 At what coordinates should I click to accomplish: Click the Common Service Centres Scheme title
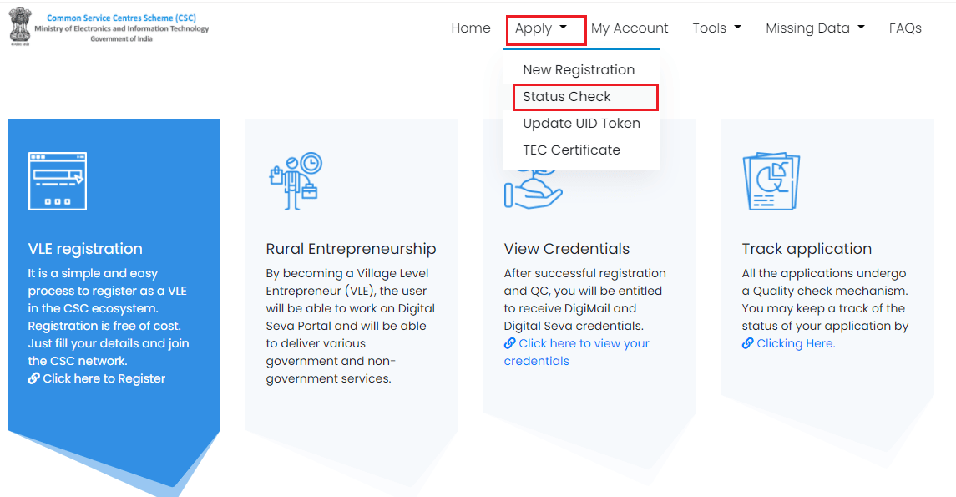(x=121, y=18)
